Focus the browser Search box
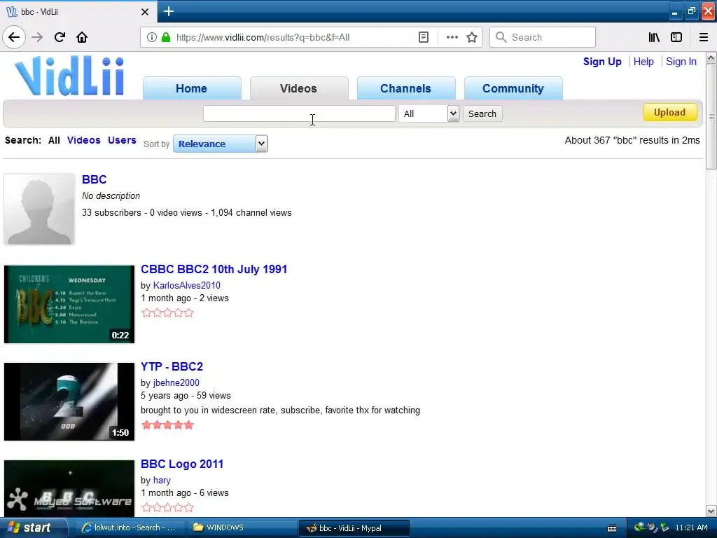 coord(543,37)
